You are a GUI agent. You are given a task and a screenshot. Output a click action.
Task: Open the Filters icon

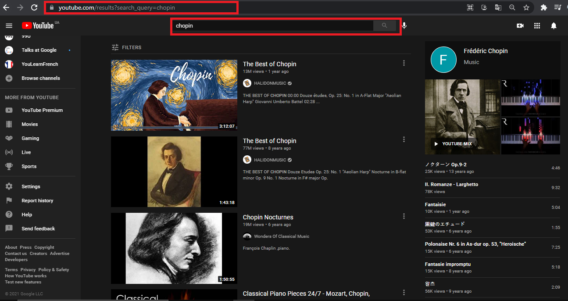coord(115,47)
